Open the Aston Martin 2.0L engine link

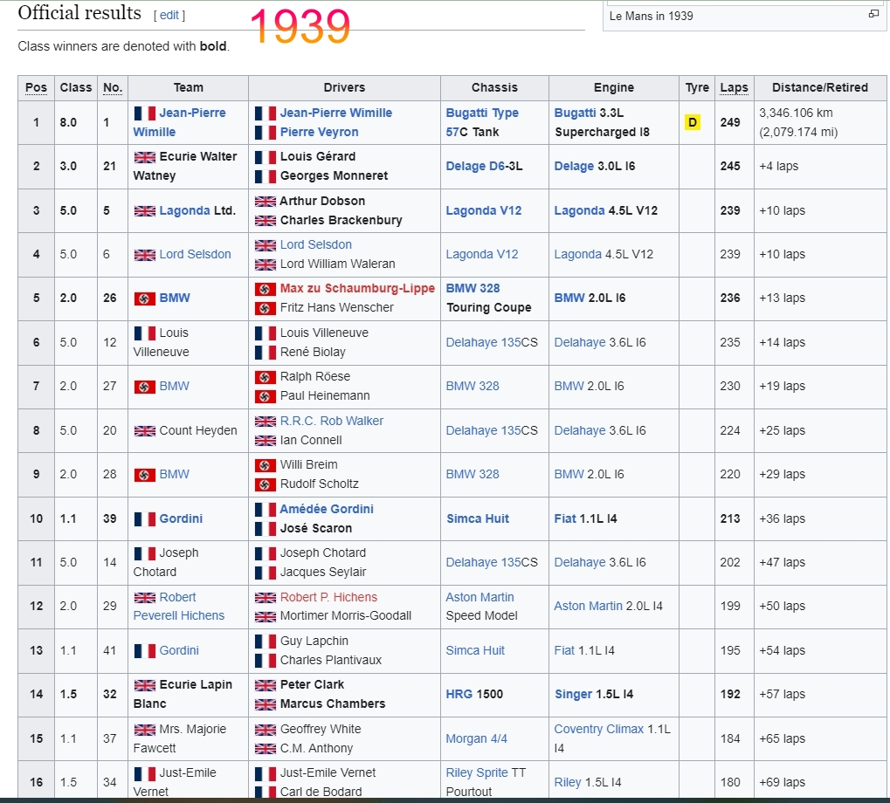point(588,607)
